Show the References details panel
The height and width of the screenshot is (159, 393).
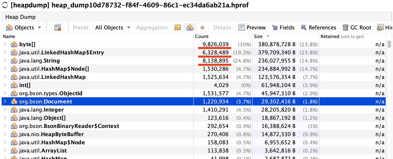(319, 27)
